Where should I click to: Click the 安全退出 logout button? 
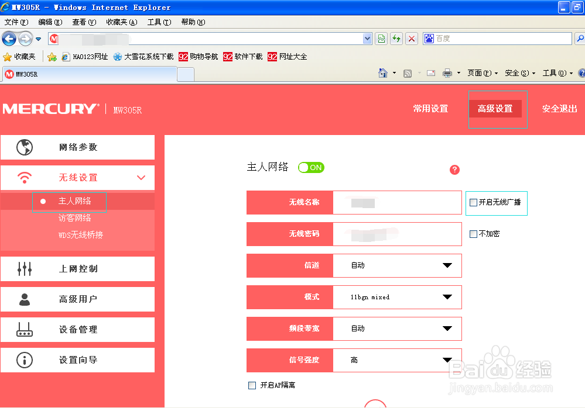click(559, 109)
